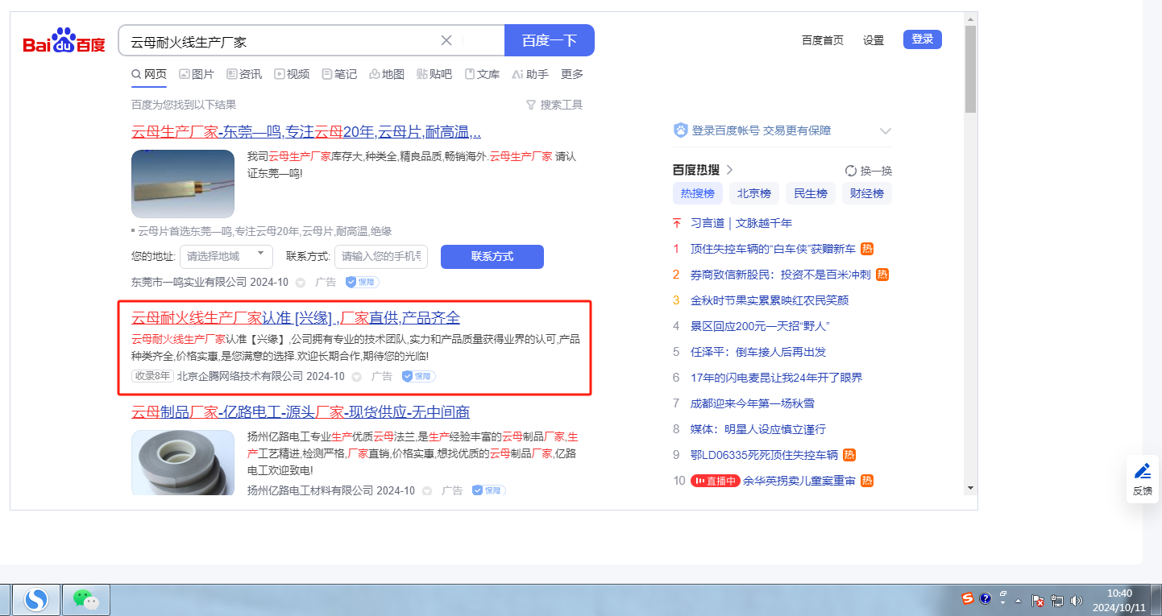
Task: Open the 笔记 tab
Action: click(x=339, y=74)
